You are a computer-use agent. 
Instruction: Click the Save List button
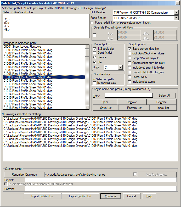coord(106,108)
